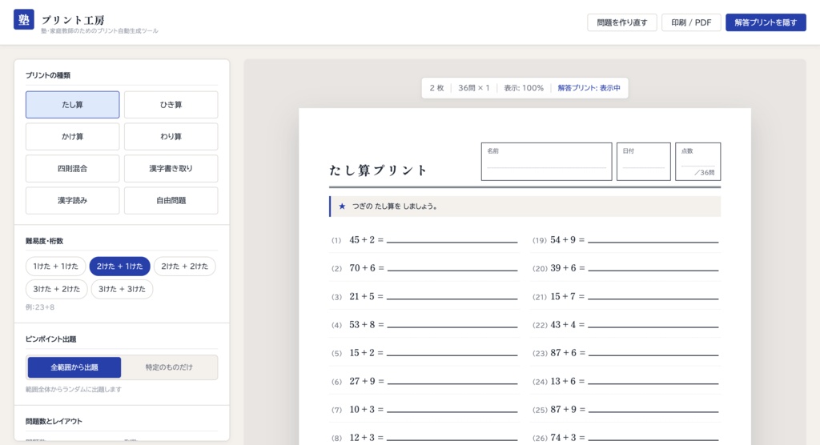Click the 例:23+8 example hint

tap(40, 307)
